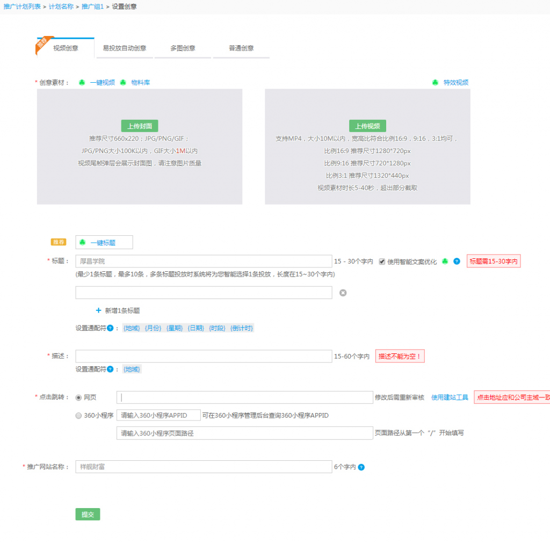Open help icon beside description 设置通配符
Viewport: 550px width, 543px height.
110,369
